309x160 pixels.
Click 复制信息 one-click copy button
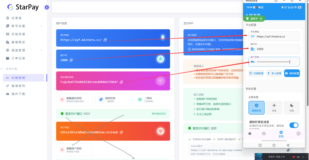[113, 100]
